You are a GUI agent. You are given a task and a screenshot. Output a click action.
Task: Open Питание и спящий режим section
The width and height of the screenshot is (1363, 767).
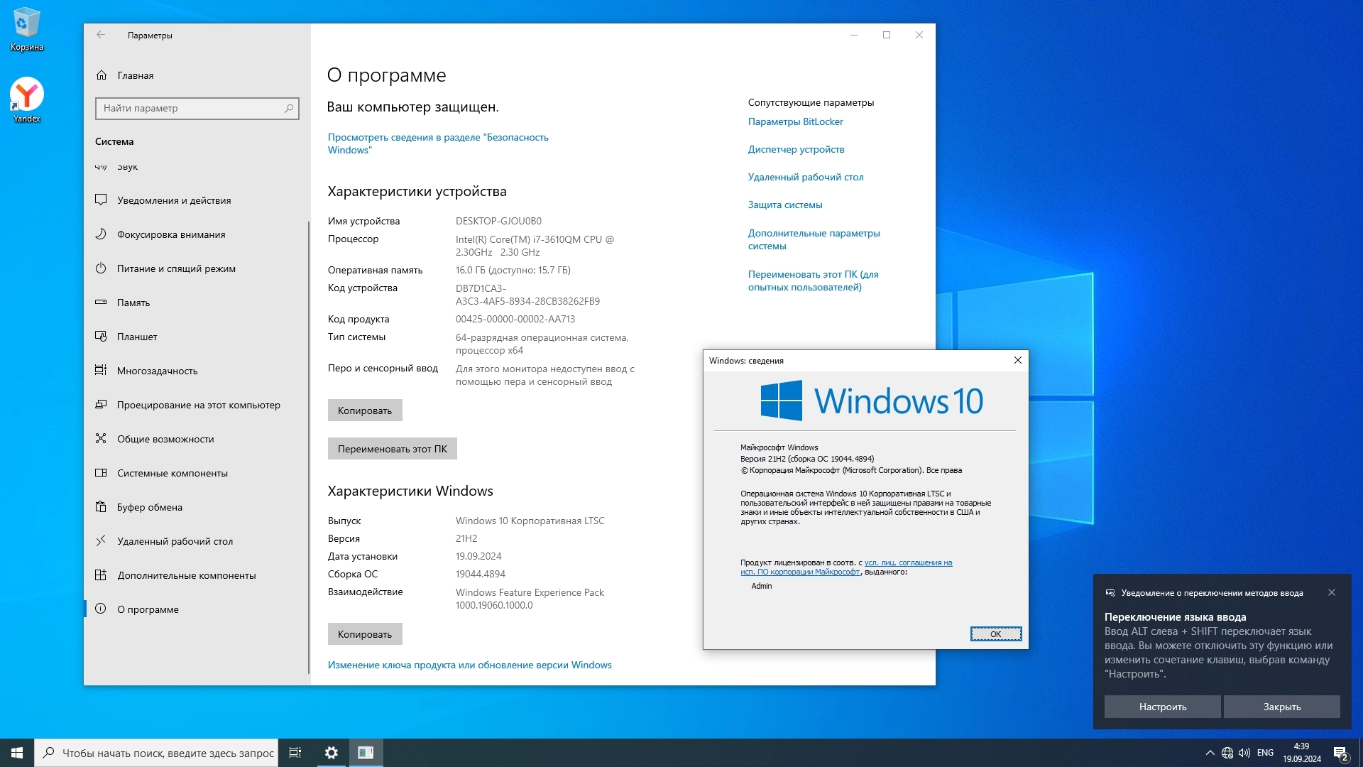click(x=175, y=268)
